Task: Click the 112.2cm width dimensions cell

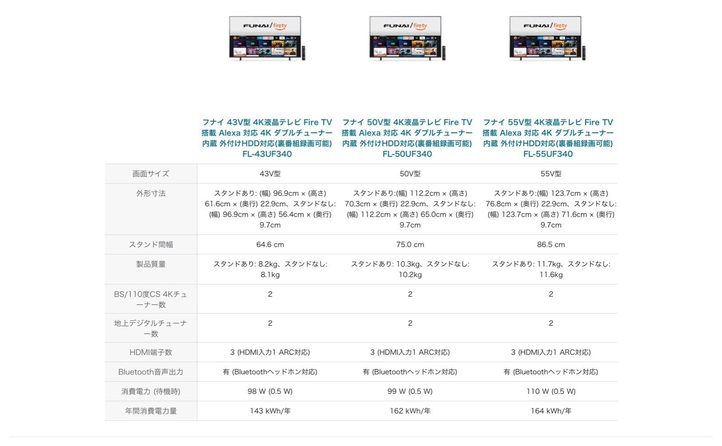Action: click(410, 209)
